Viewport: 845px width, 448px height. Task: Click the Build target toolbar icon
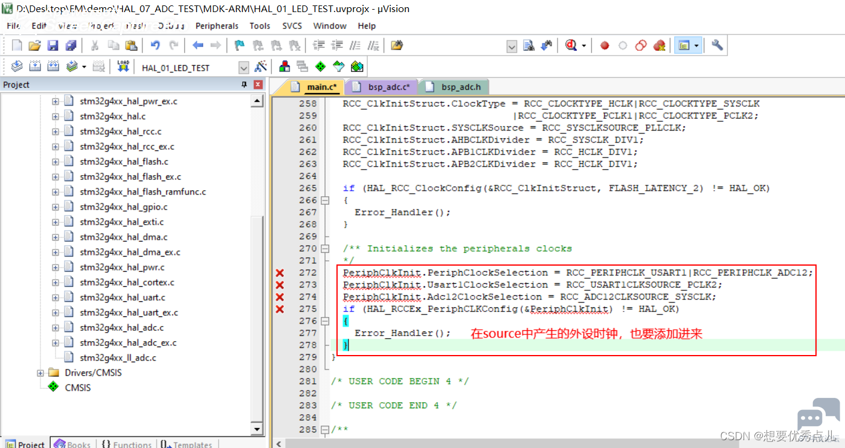35,66
